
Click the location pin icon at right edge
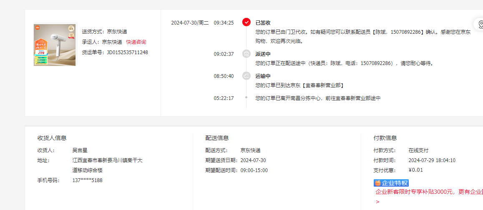[480, 24]
